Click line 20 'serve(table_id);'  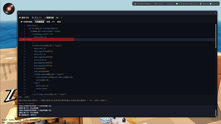click(42, 80)
